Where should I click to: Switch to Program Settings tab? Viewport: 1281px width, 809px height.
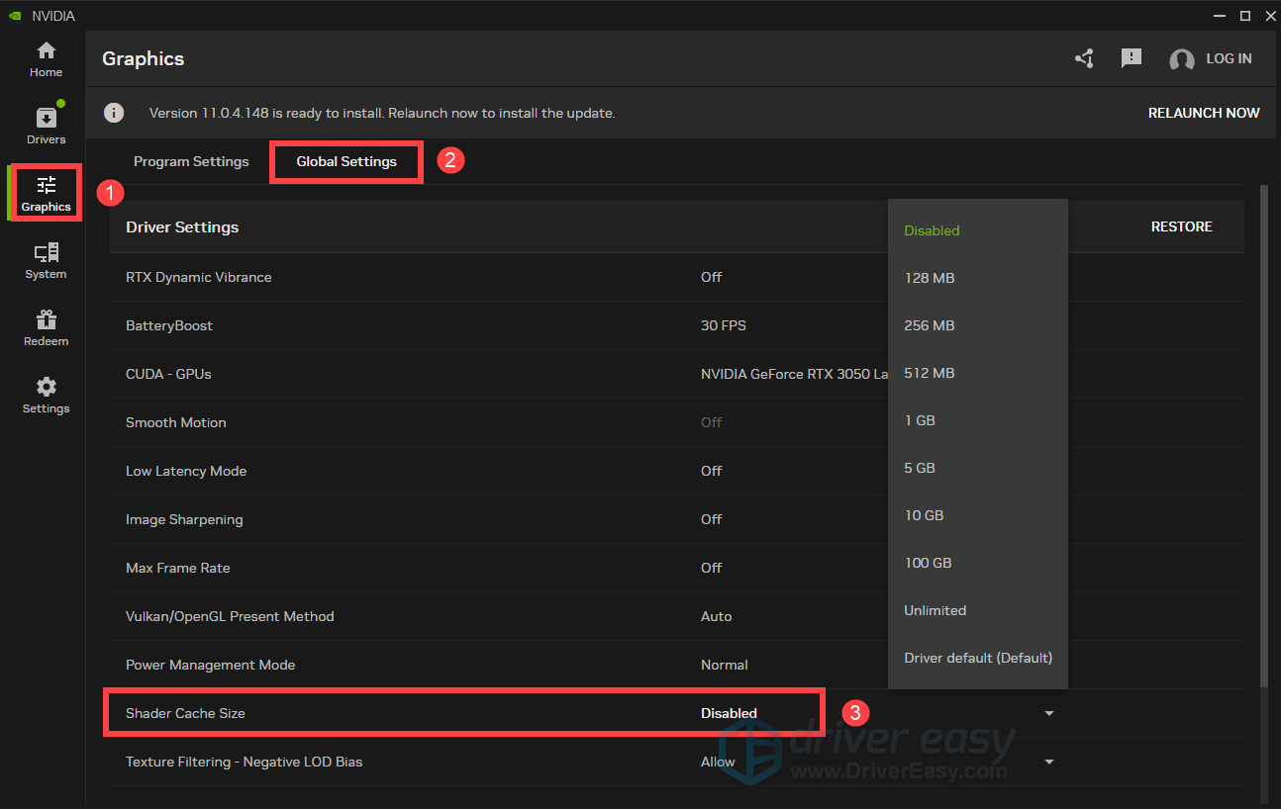[x=191, y=161]
